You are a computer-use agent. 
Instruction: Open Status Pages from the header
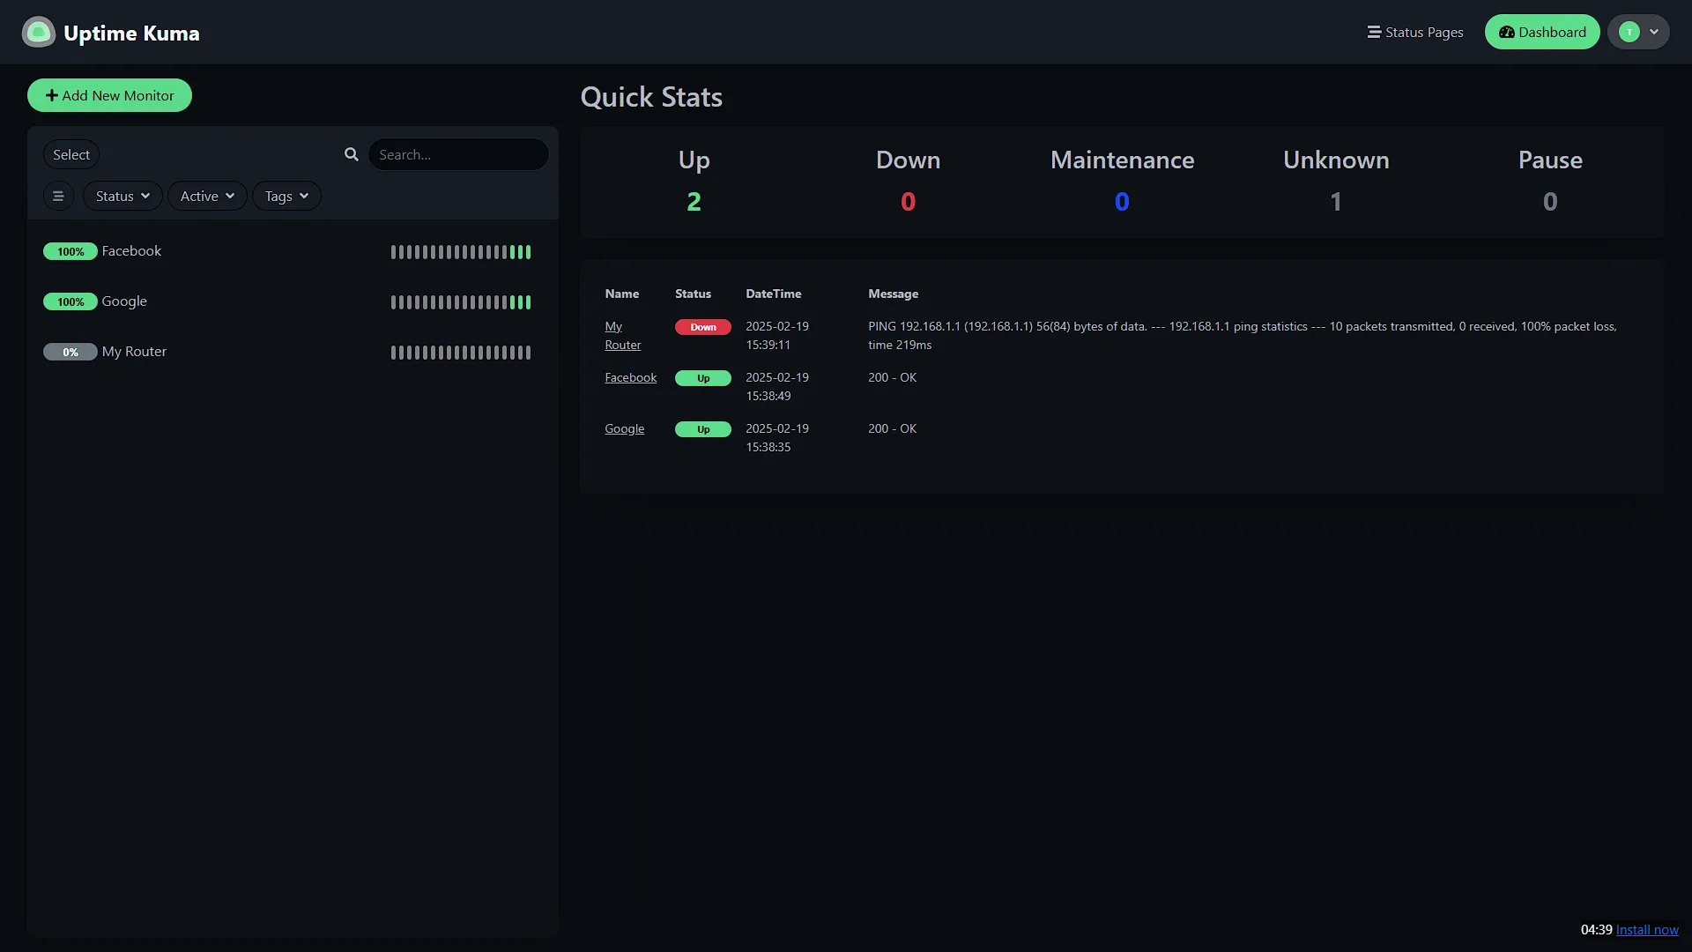pos(1415,33)
